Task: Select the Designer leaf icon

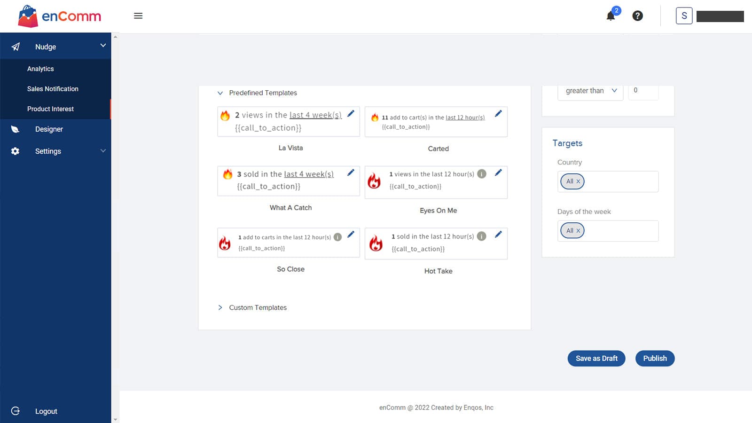Action: point(15,129)
